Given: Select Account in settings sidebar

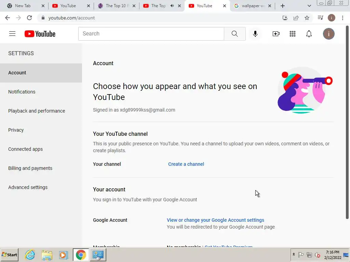Looking at the screenshot, I should tap(41, 73).
